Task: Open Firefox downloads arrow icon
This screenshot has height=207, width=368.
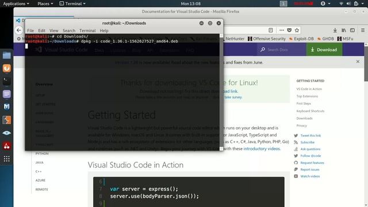Action: [x=335, y=30]
